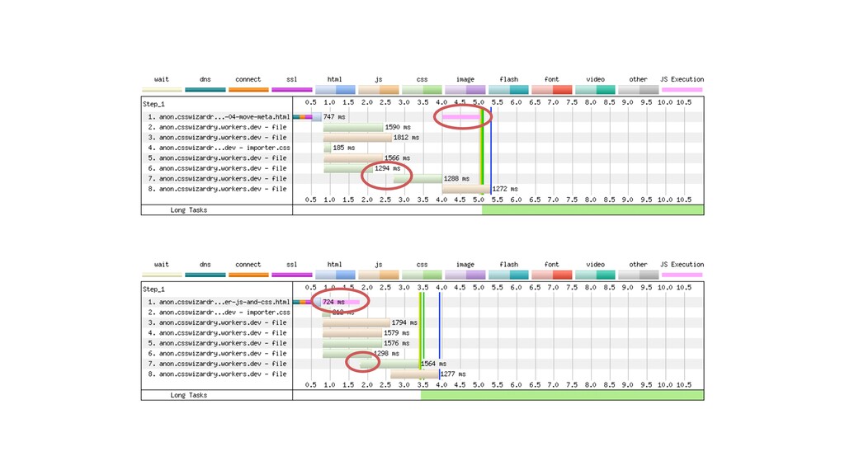Click the request bar next to "1794 ms"
845x475 pixels.
pos(356,322)
